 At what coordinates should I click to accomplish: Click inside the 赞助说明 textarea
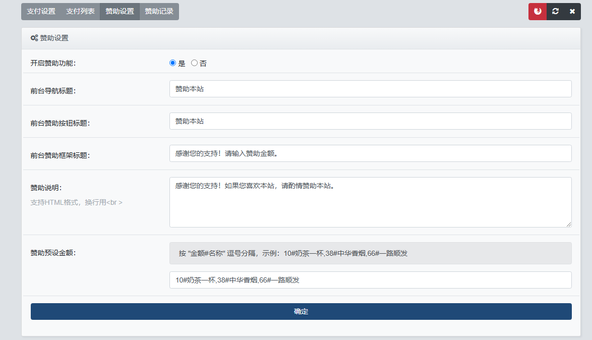pyautogui.click(x=370, y=202)
